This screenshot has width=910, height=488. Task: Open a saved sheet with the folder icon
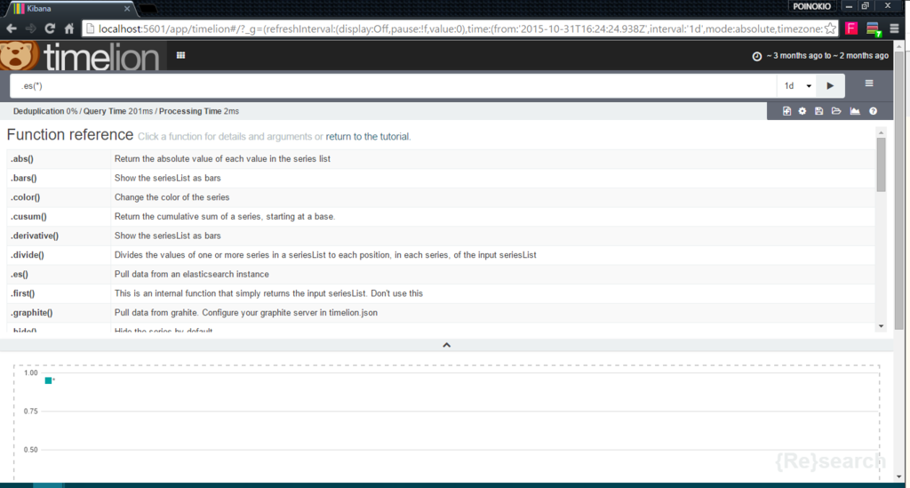point(836,111)
